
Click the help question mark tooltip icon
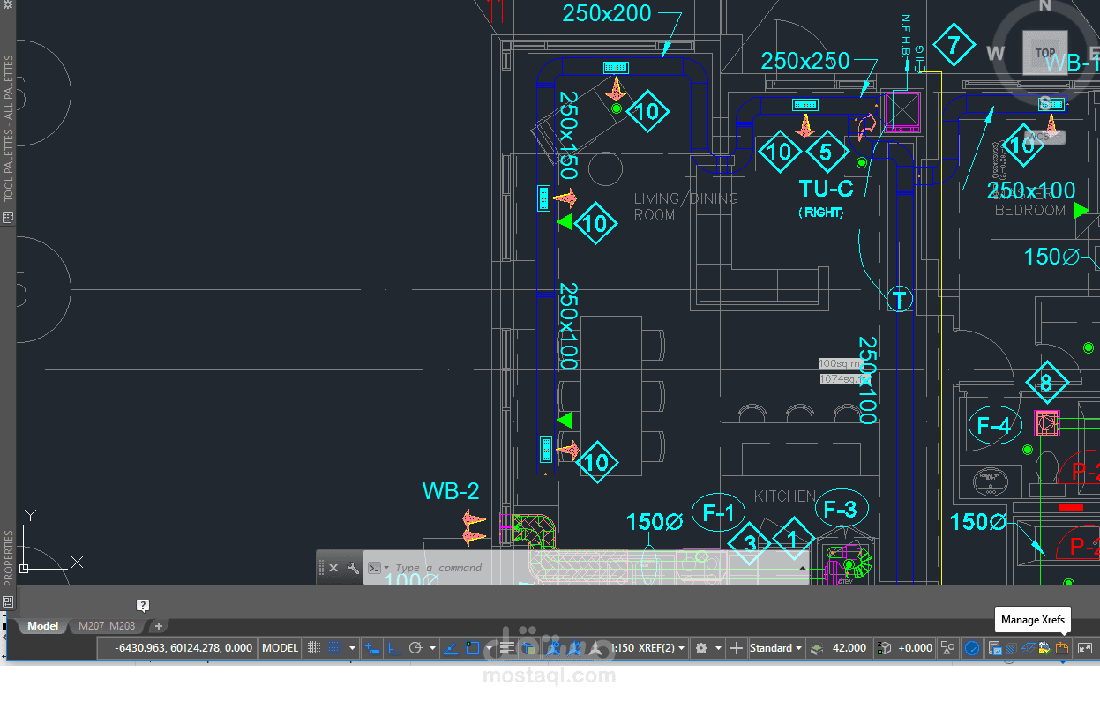[143, 606]
